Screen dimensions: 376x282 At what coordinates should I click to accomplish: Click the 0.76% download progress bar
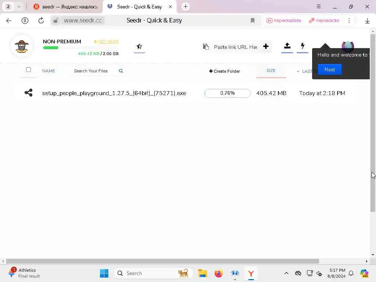tap(227, 93)
